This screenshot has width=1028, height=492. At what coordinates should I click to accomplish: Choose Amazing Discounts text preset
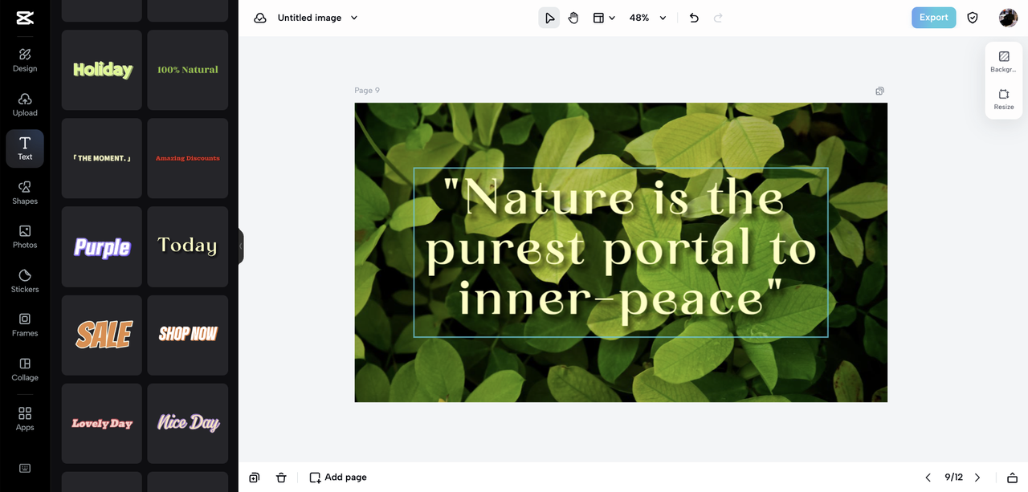pos(188,158)
